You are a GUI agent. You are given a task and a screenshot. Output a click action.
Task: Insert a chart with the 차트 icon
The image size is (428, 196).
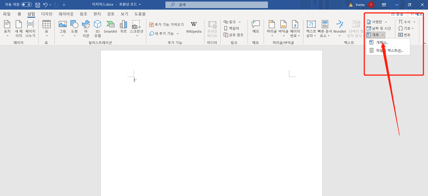point(123,28)
